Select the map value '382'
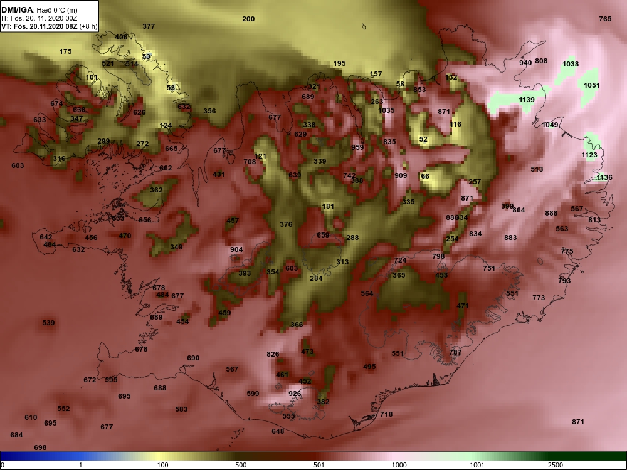The width and height of the screenshot is (627, 470). (323, 402)
